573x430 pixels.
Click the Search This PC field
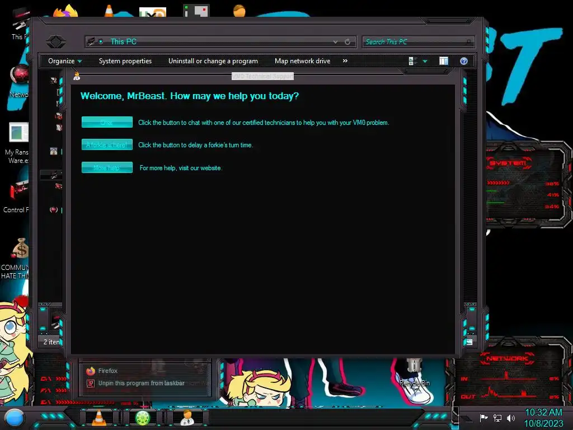(419, 41)
